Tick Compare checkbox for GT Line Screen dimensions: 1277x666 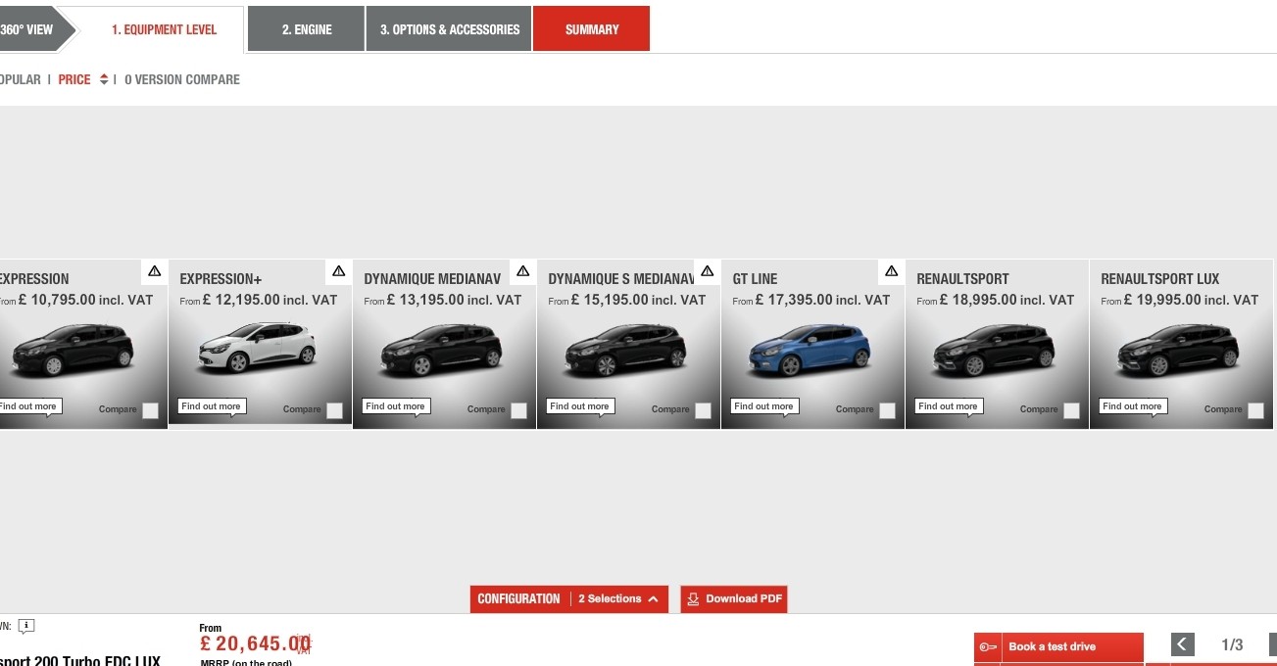pos(887,411)
